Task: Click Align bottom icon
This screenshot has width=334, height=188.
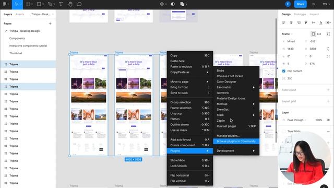Action: coord(320,22)
